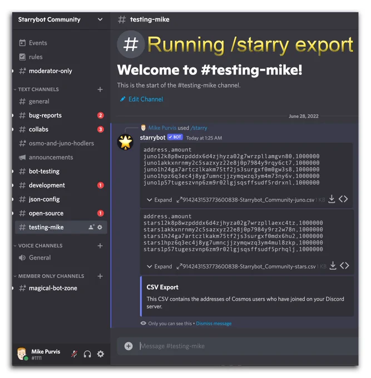Click the Starrybot_Community-stars.csv file name
The width and height of the screenshot is (371, 378).
click(249, 266)
